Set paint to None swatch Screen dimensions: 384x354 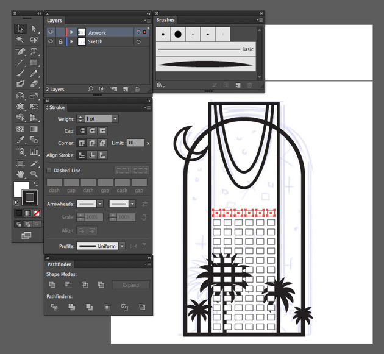37,213
